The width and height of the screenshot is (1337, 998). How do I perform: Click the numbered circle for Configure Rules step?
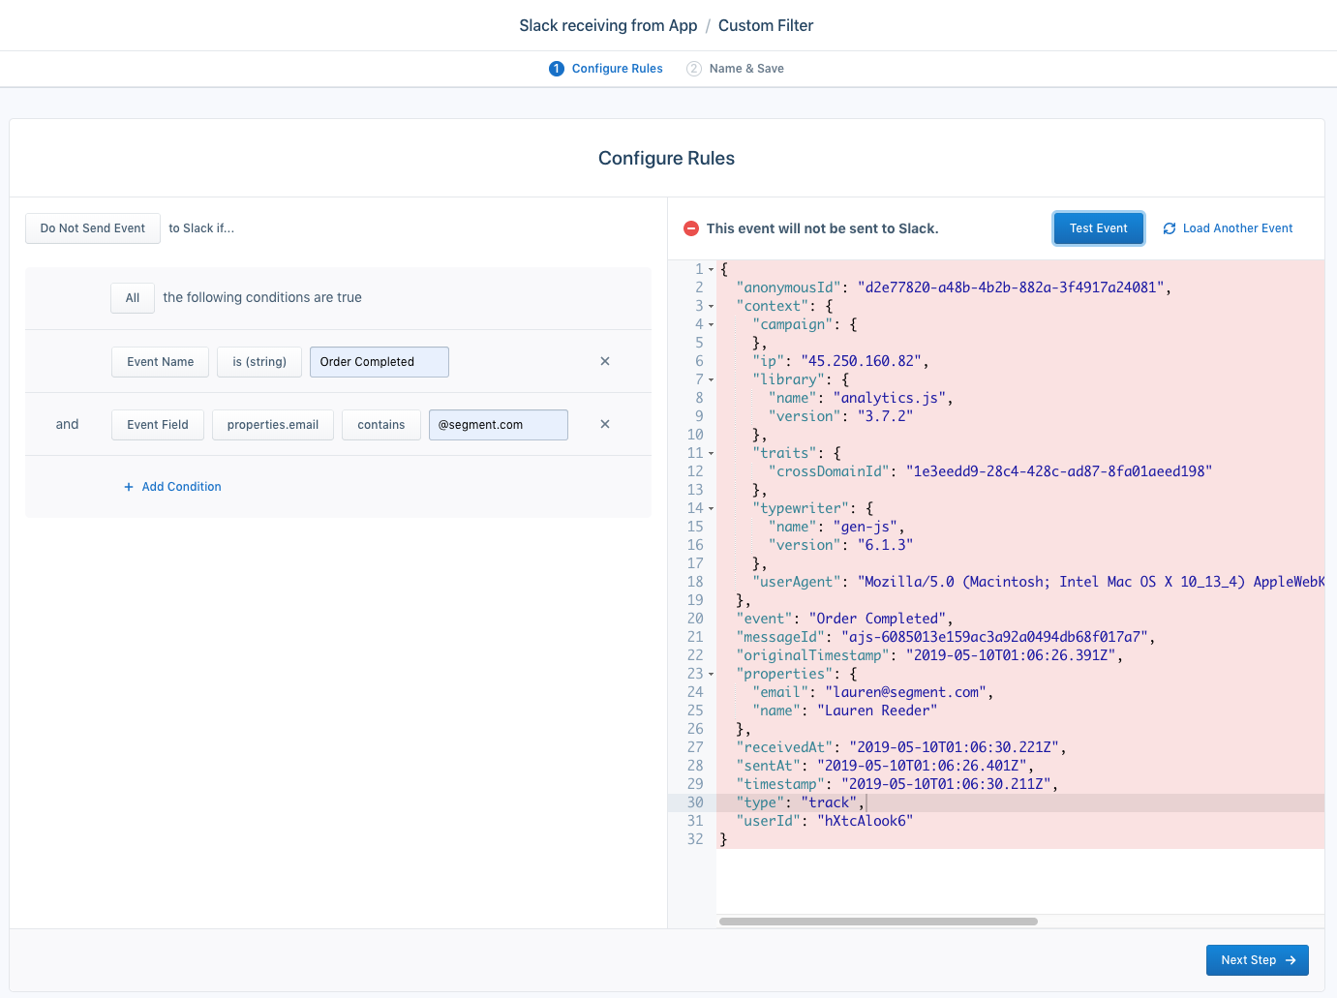coord(557,68)
